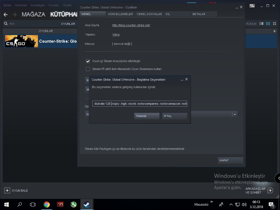Image resolution: width=280 pixels, height=210 pixels.
Task: Click the search magnifier icon in library
Action: [x=6, y=24]
